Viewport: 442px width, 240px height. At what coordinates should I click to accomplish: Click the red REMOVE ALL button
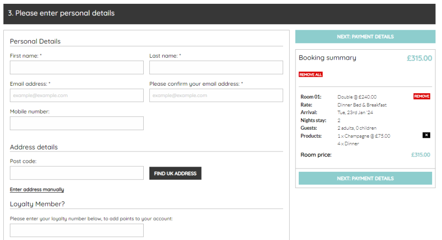coord(311,75)
